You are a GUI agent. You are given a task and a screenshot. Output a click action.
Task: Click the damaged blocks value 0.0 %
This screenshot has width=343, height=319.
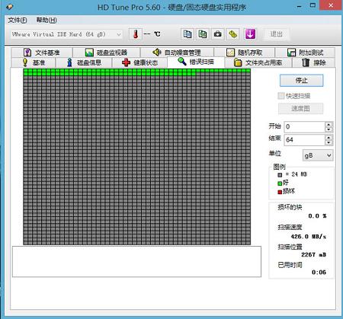pos(317,216)
